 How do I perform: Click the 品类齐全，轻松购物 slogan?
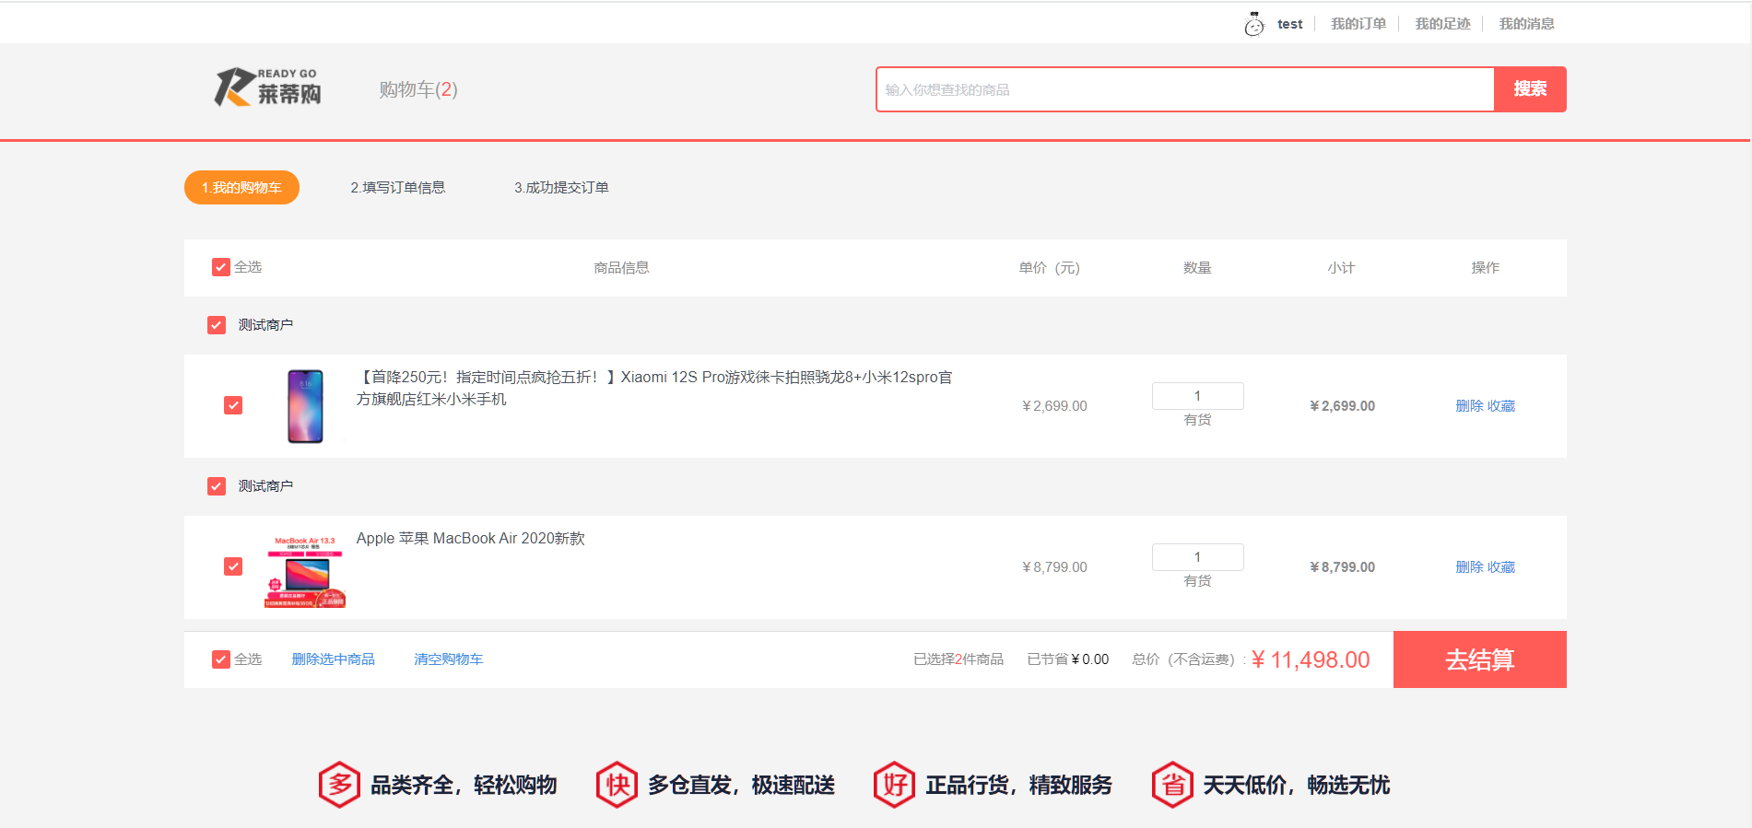[x=464, y=785]
